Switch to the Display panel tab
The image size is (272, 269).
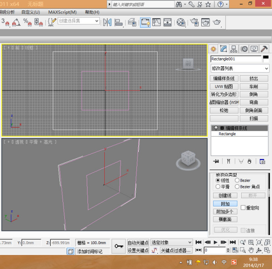[x=254, y=49]
